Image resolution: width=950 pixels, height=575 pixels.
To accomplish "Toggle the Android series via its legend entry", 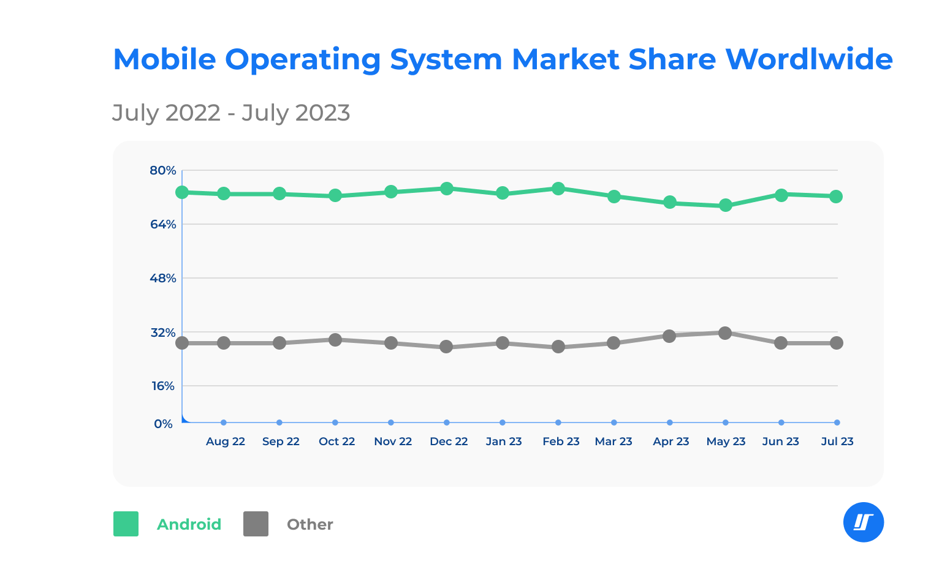I will [x=189, y=524].
